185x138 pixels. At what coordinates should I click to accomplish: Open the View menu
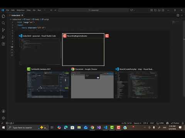[x=29, y=10]
